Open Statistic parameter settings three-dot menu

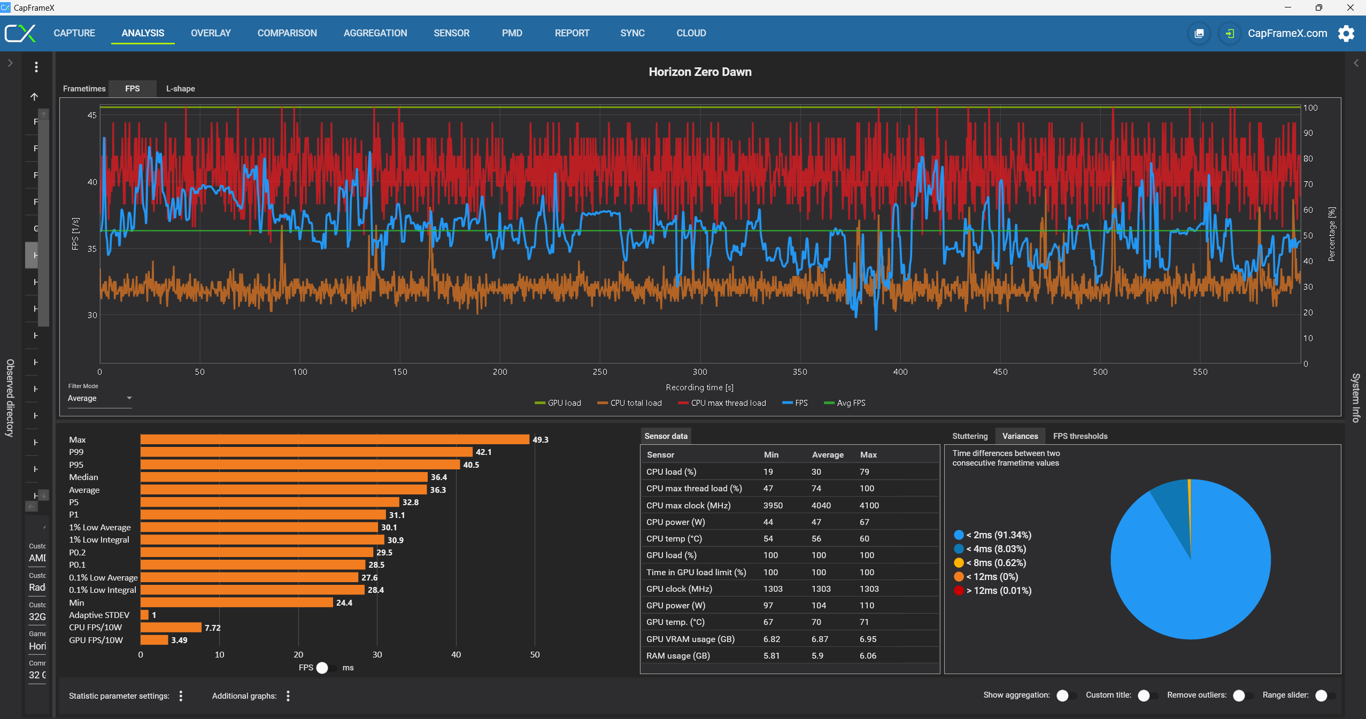181,695
